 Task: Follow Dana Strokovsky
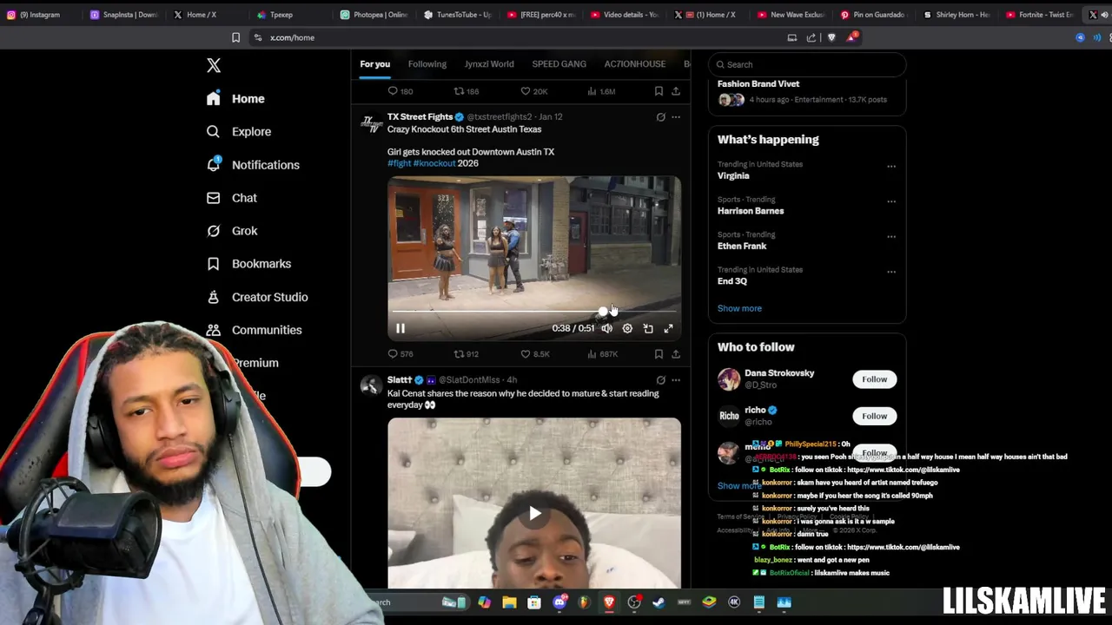point(875,379)
